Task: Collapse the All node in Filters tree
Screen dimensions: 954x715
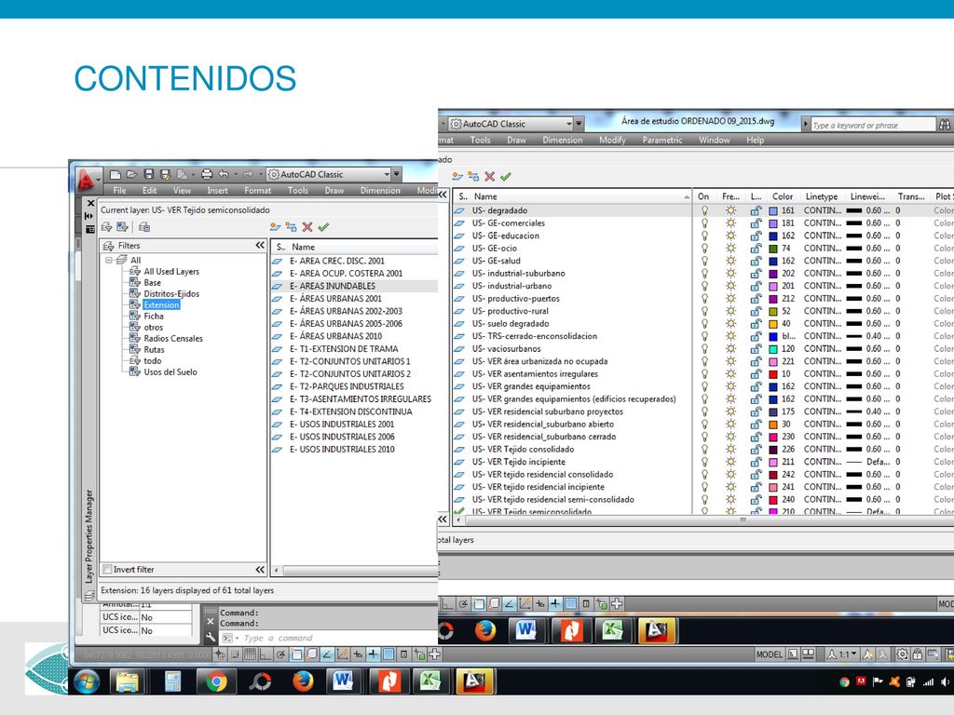Action: (109, 260)
